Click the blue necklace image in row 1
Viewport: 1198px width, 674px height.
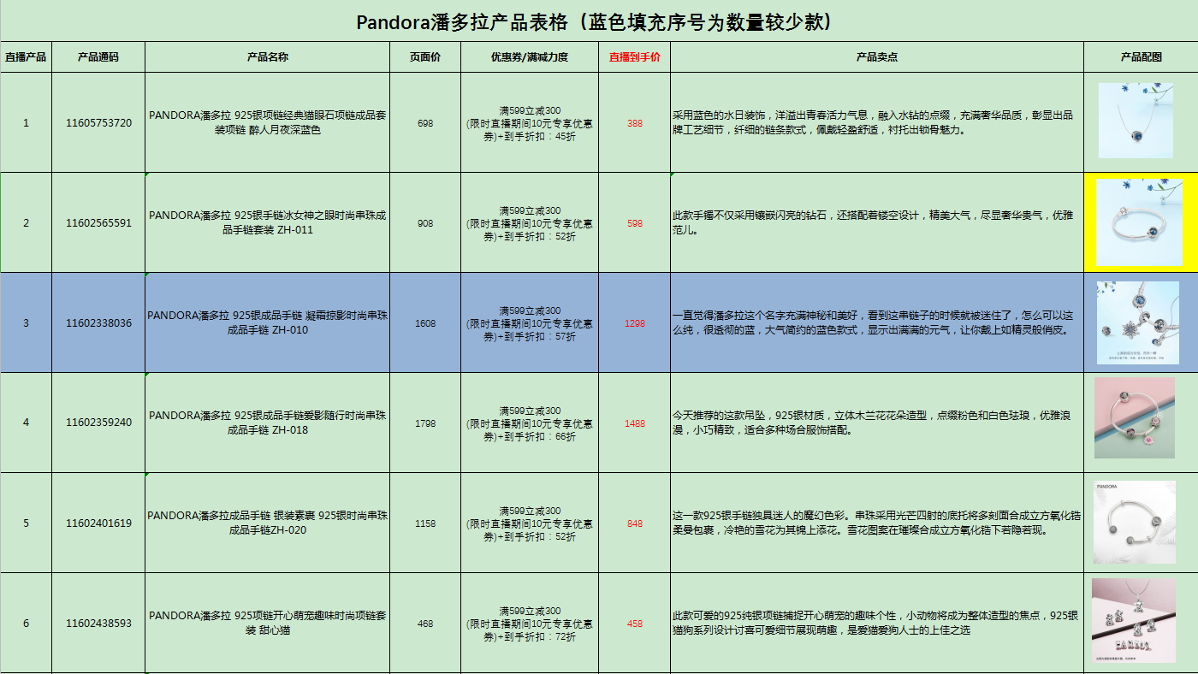(1136, 121)
